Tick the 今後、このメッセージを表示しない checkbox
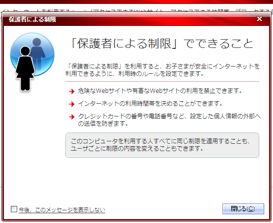Screen dimensions: 273x223 (14, 209)
